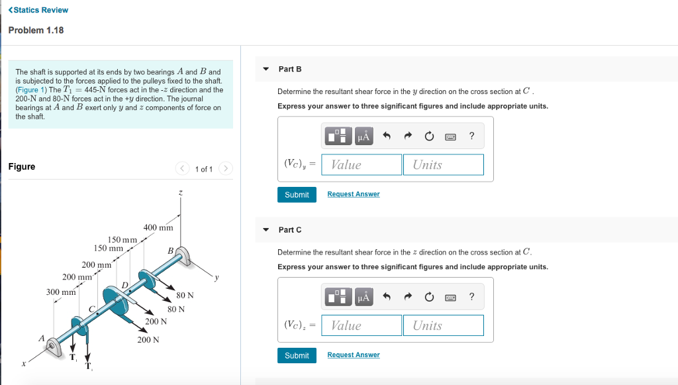The width and height of the screenshot is (678, 385).
Task: Go to next figure arrow
Action: pyautogui.click(x=226, y=168)
